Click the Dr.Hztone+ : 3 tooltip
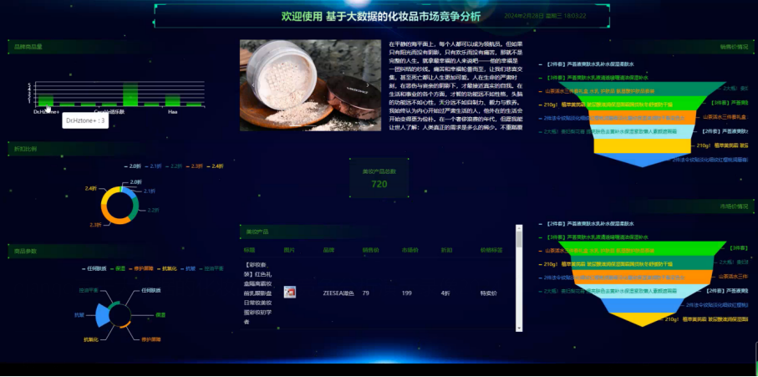 coord(84,120)
